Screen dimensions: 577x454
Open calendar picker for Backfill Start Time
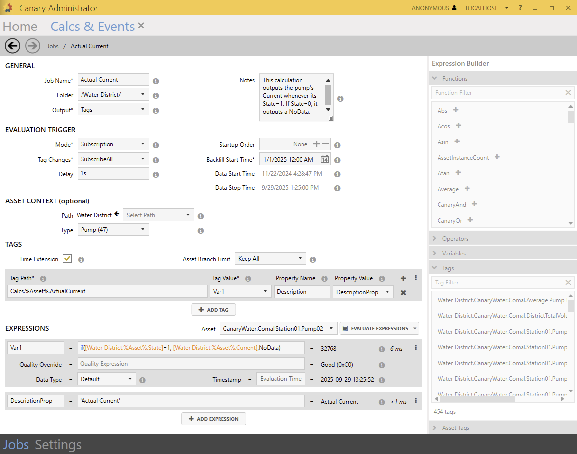pyautogui.click(x=325, y=159)
